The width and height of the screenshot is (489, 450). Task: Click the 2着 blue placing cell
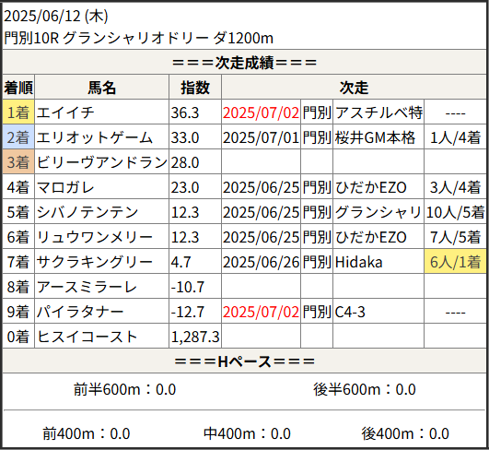[18, 137]
